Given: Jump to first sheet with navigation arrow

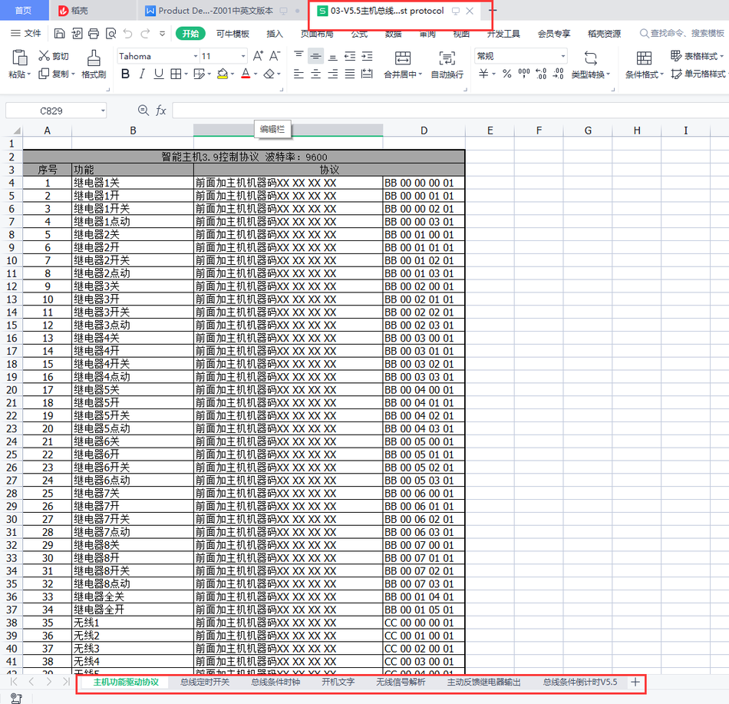Looking at the screenshot, I should coord(14,682).
